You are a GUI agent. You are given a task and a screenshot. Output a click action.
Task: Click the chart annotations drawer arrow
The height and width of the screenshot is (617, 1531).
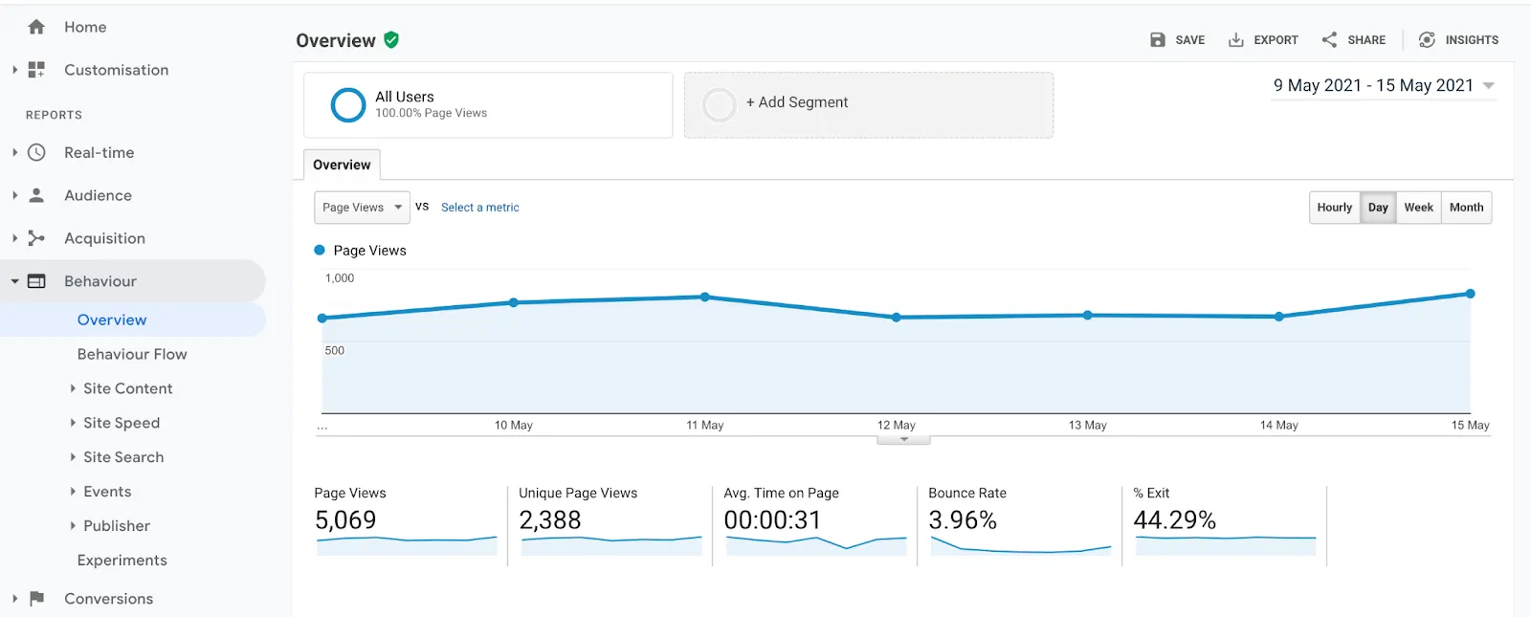click(903, 440)
